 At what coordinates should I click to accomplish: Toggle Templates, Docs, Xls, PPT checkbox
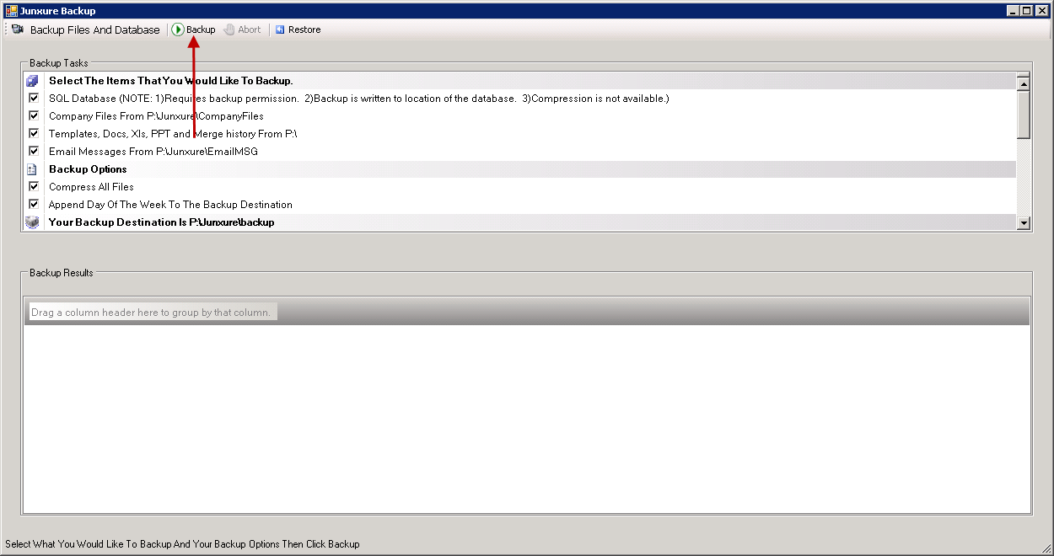pyautogui.click(x=34, y=133)
